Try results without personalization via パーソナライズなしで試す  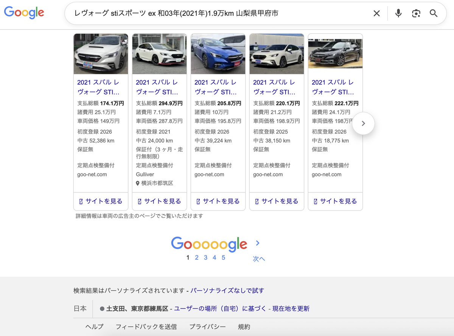[227, 291]
